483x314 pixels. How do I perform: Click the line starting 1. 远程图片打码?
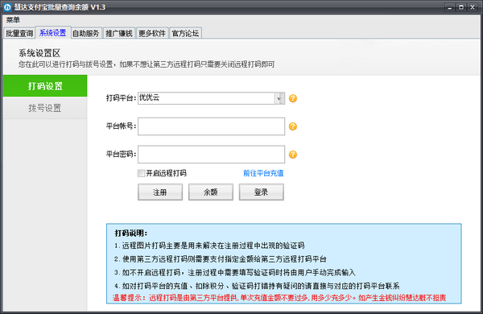(209, 246)
